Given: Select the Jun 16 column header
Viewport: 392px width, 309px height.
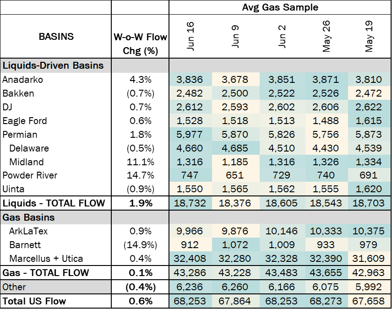Looking at the screenshot, I should tap(190, 37).
